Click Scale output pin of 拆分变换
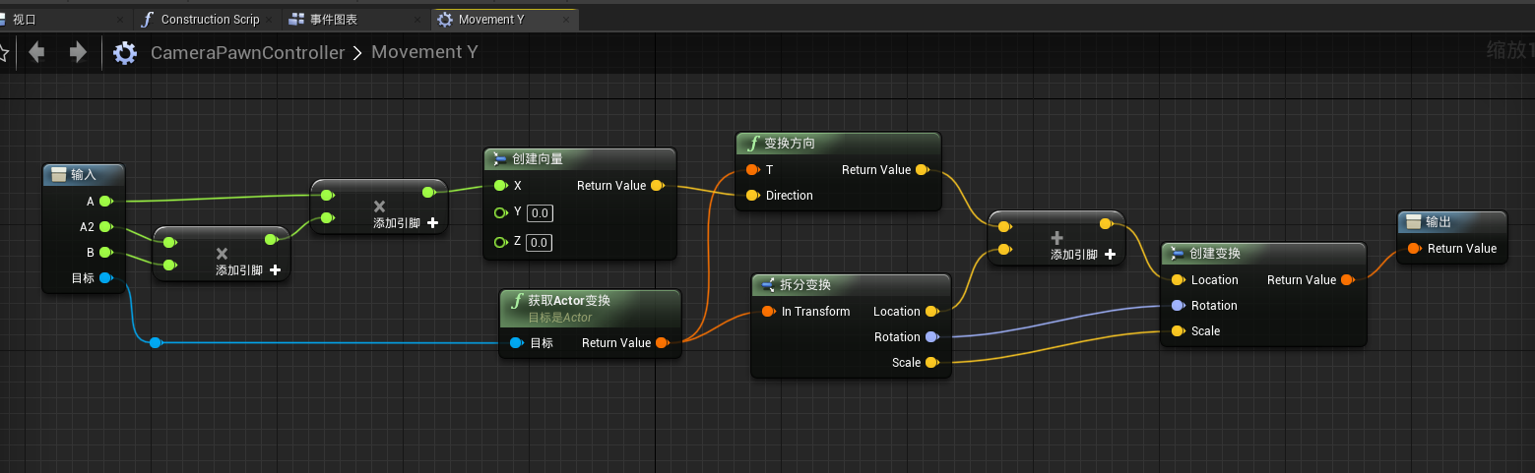The width and height of the screenshot is (1535, 473). click(x=931, y=362)
